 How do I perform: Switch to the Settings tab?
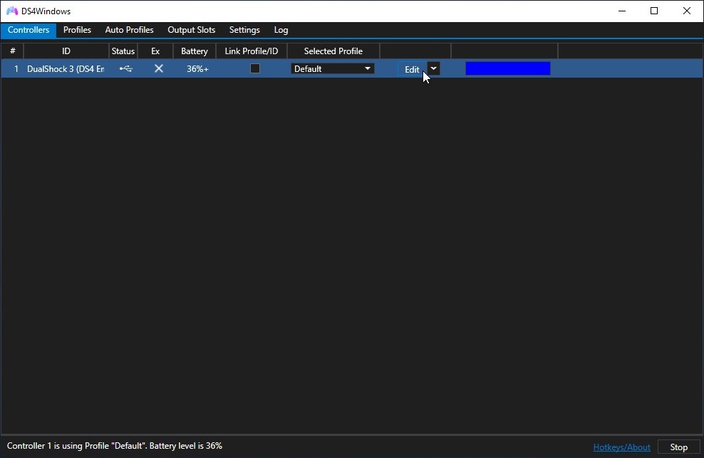click(x=244, y=30)
